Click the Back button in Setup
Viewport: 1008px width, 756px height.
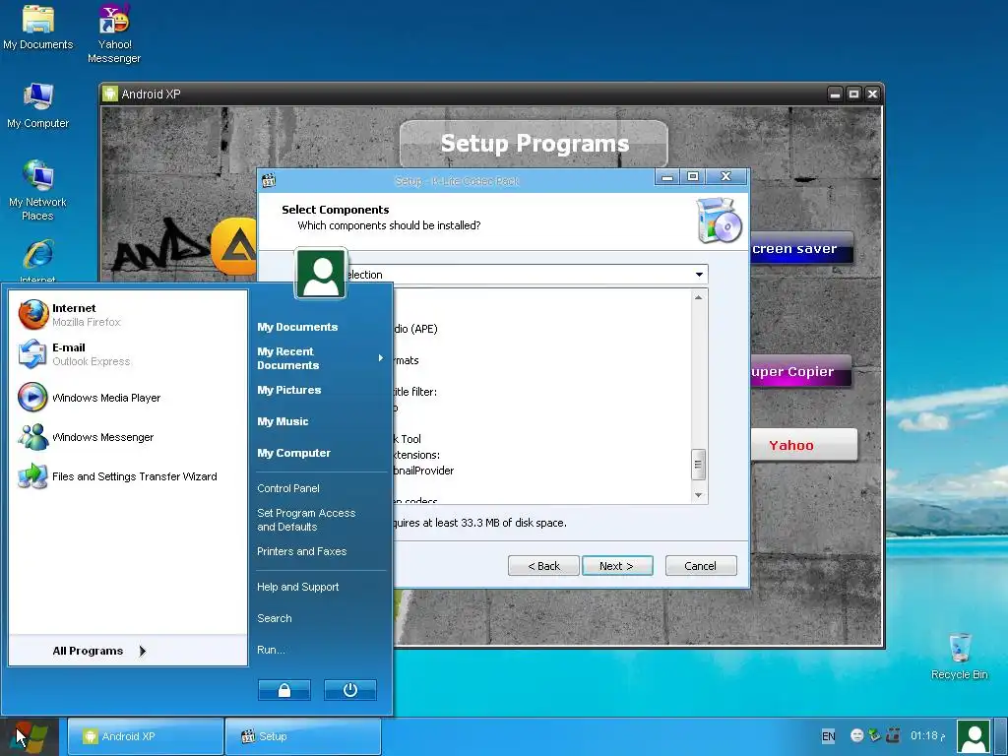tap(543, 566)
